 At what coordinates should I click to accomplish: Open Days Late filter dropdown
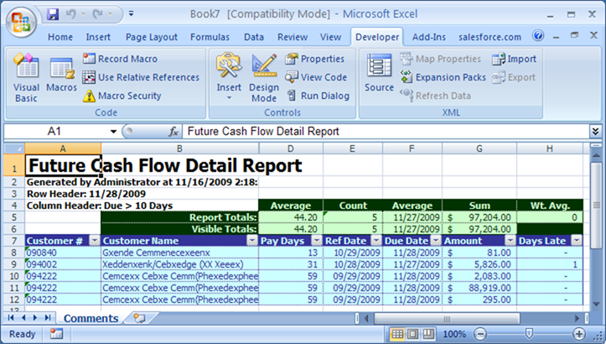(577, 241)
